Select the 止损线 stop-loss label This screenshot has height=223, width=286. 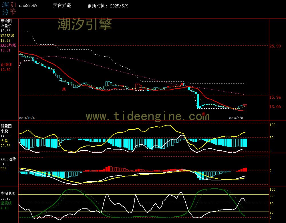pos(6,65)
